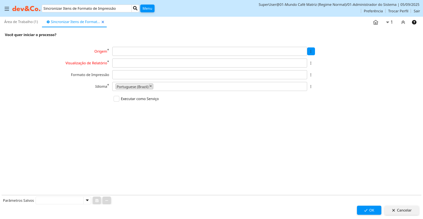
Task: Remove the Portuguese (Brazil) language tag
Action: click(x=151, y=86)
